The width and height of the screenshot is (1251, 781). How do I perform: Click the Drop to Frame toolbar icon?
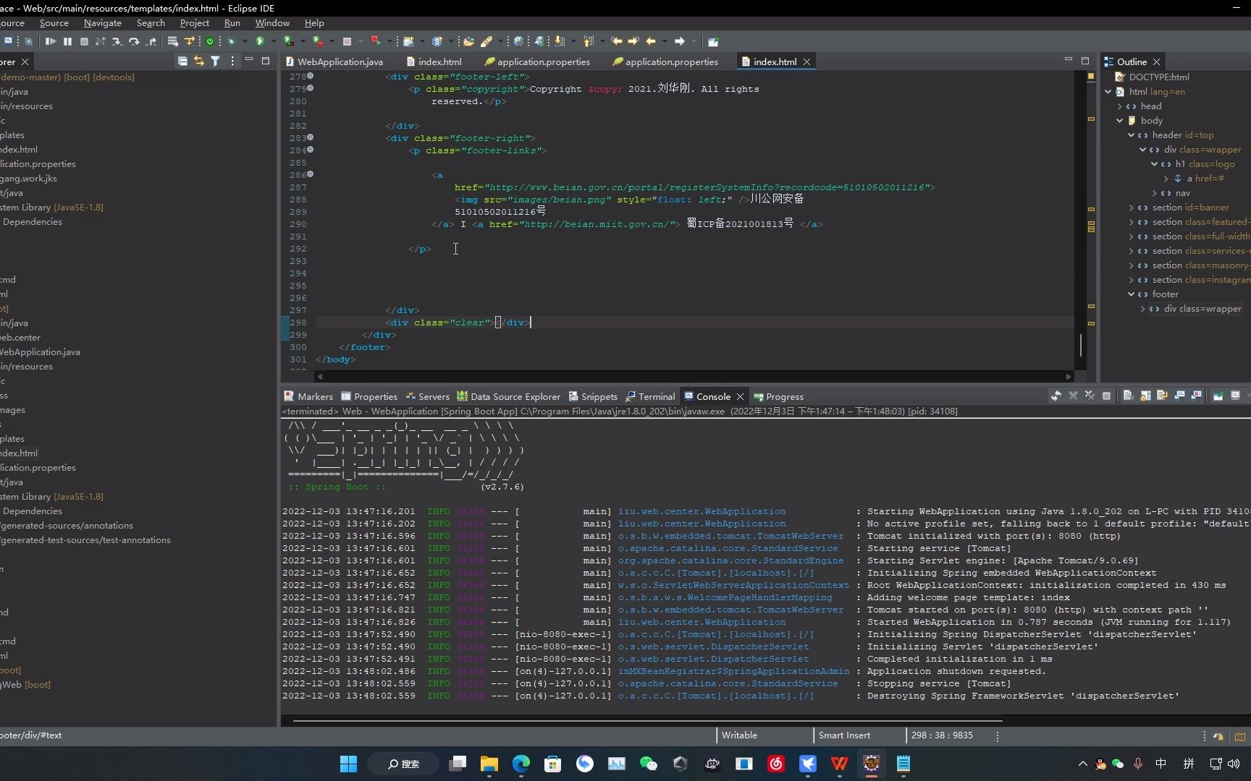coord(173,41)
